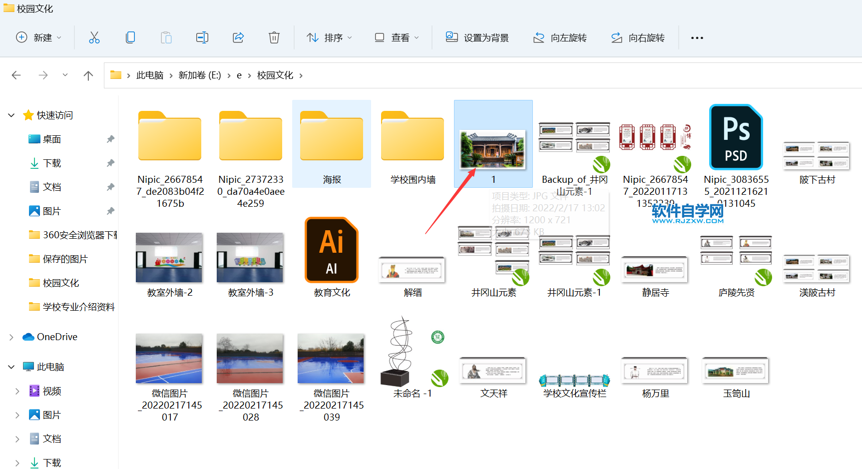862x469 pixels.
Task: Open the 查看 (View) dropdown
Action: (x=397, y=37)
